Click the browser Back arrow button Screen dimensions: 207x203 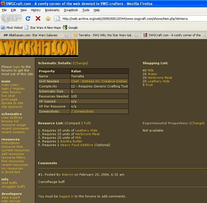(7, 19)
